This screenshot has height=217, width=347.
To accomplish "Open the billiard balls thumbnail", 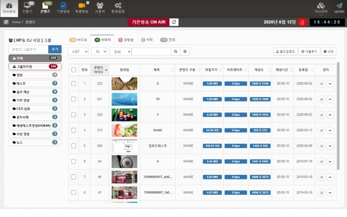I will 124,114.
